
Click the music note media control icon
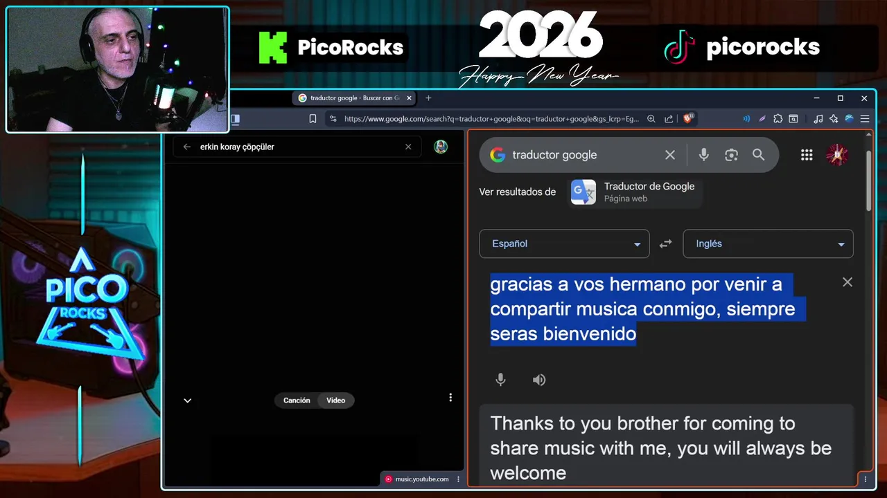click(x=818, y=119)
